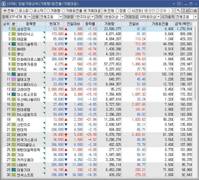Open the 거래대금 10억원이상 dropdown
Image resolution: width=199 pixels, height=180 pixels.
tap(159, 17)
